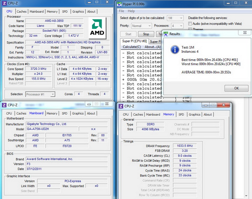This screenshot has width=252, height=199.
Task: Open About tab in the top CPU-Z window
Action: point(91,12)
